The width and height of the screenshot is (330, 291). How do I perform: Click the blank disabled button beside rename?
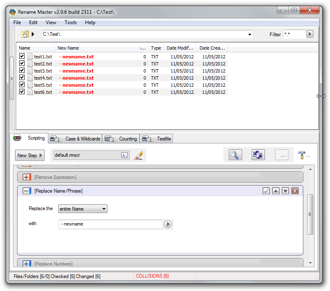coord(281,155)
